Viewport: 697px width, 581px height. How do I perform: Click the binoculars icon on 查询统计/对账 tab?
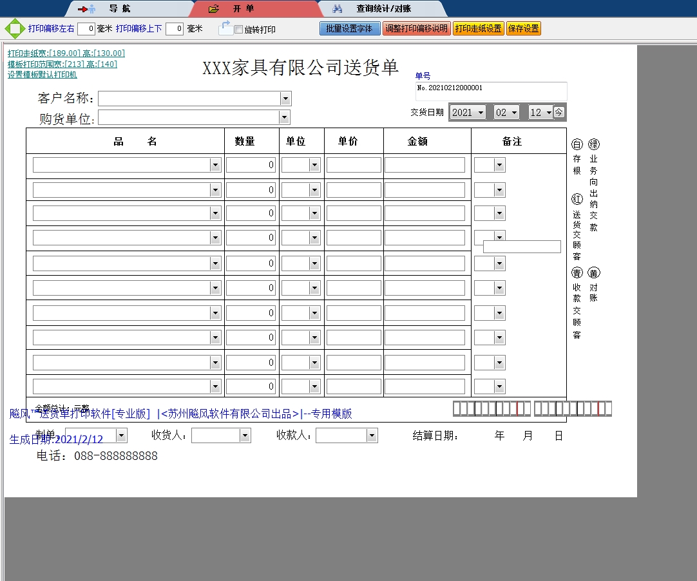coord(337,9)
